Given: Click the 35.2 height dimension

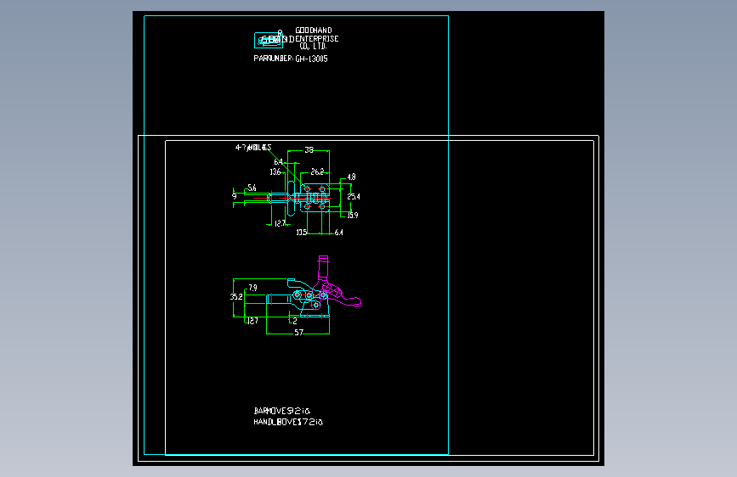Looking at the screenshot, I should [x=236, y=297].
